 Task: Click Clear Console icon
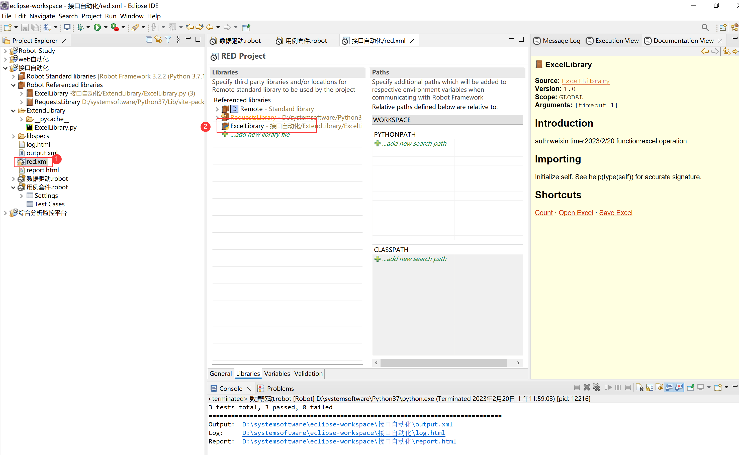point(640,388)
